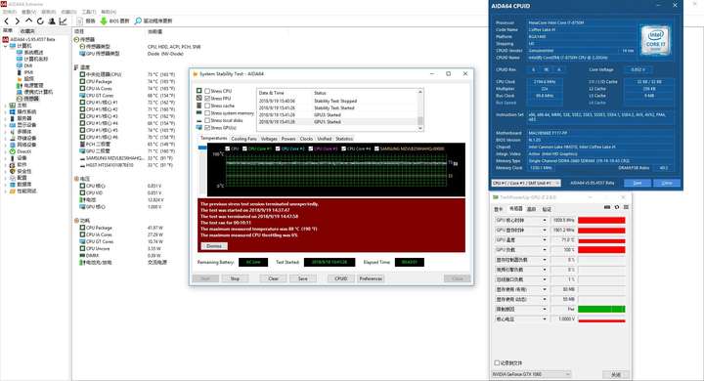Expand the 显示设备 tree node
Viewport: 704px width, 381px height.
[6, 125]
